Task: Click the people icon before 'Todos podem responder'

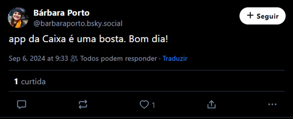Action: (x=74, y=58)
